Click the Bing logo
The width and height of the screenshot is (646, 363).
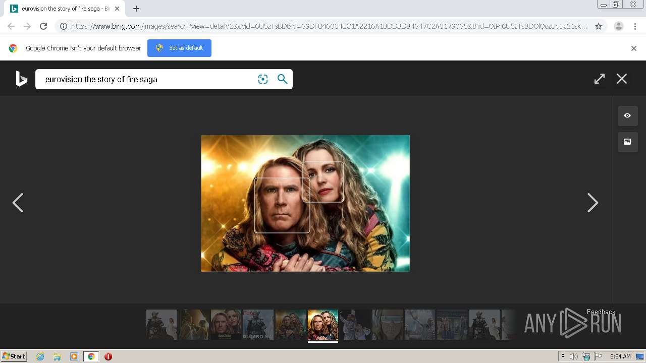[x=21, y=79]
